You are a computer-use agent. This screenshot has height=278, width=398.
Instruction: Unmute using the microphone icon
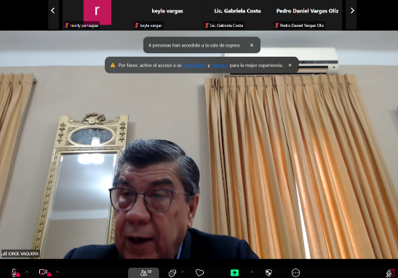click(15, 273)
